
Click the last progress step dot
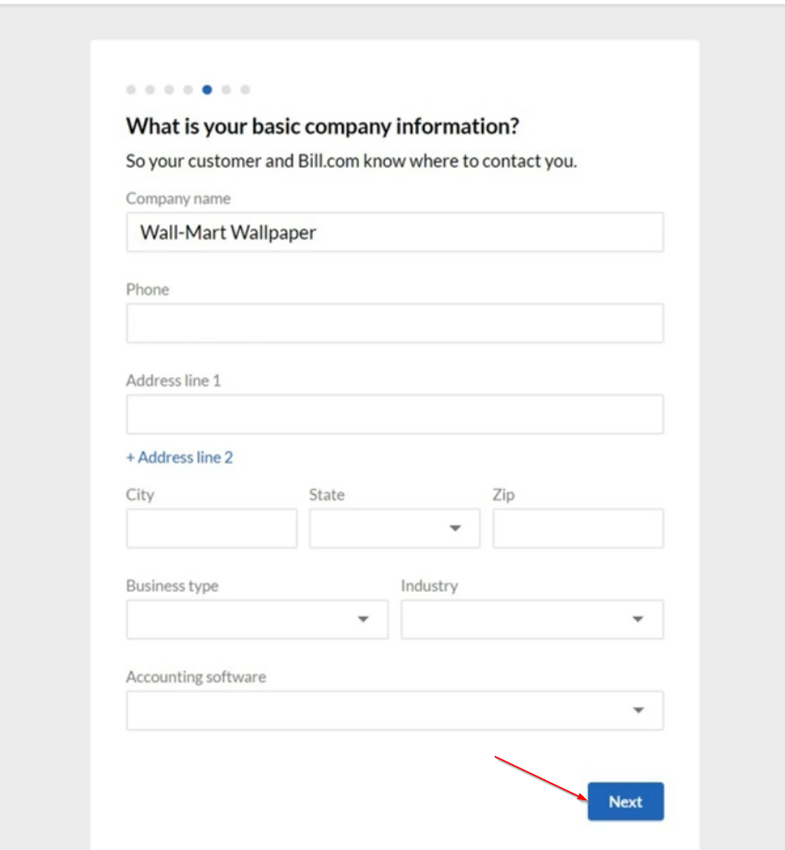coord(246,90)
